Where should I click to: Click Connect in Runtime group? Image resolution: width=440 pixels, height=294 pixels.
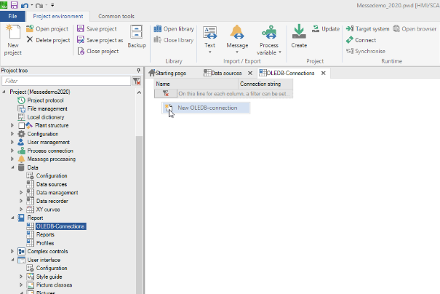click(351, 40)
